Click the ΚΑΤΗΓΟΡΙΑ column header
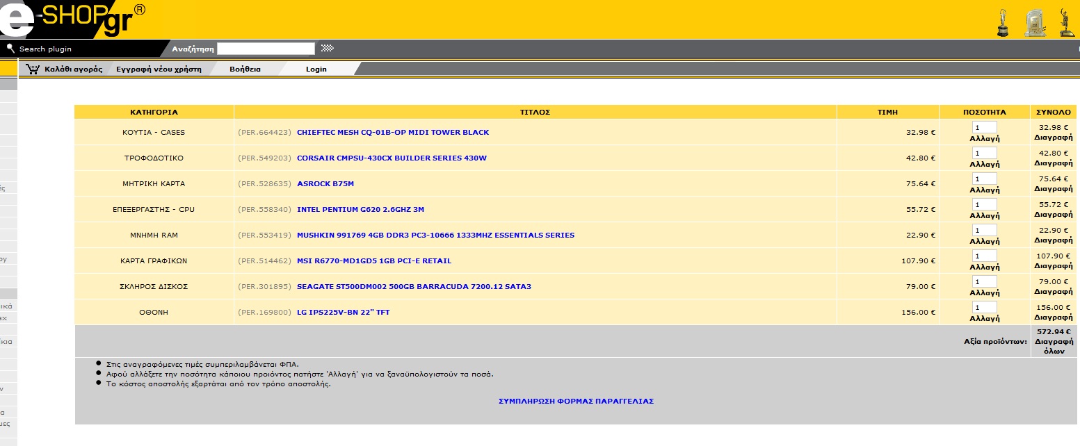 (x=154, y=112)
